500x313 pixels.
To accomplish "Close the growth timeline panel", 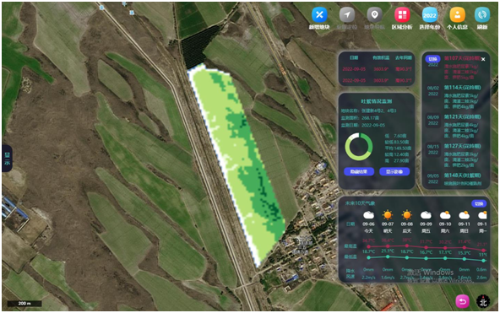I will [x=483, y=59].
